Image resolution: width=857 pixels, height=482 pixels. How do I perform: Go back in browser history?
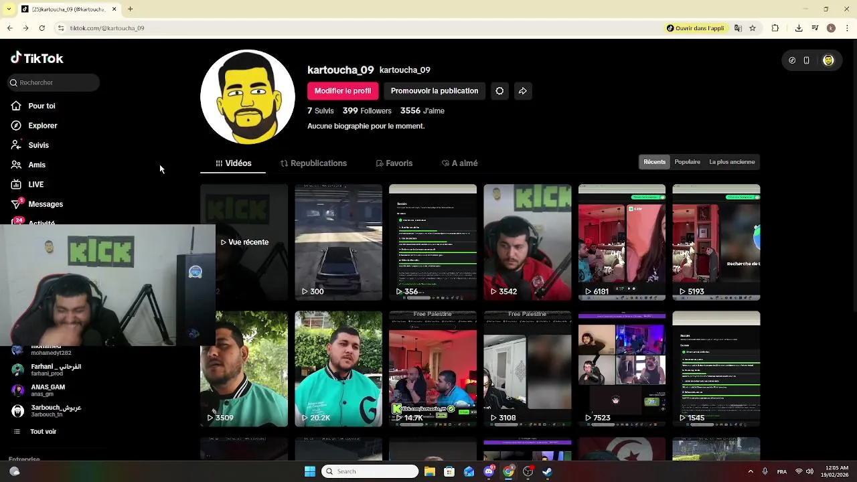point(9,28)
